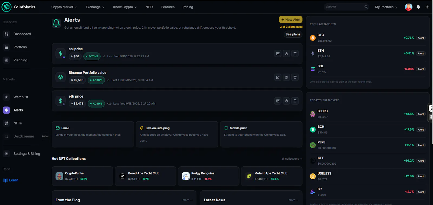This screenshot has width=433, height=205.
Task: Click Alert button for BCH
Action: pyautogui.click(x=421, y=130)
